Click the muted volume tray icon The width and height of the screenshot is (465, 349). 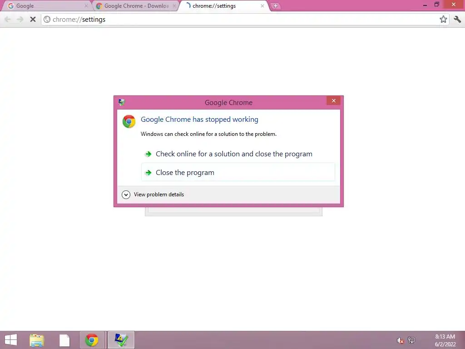tap(400, 340)
